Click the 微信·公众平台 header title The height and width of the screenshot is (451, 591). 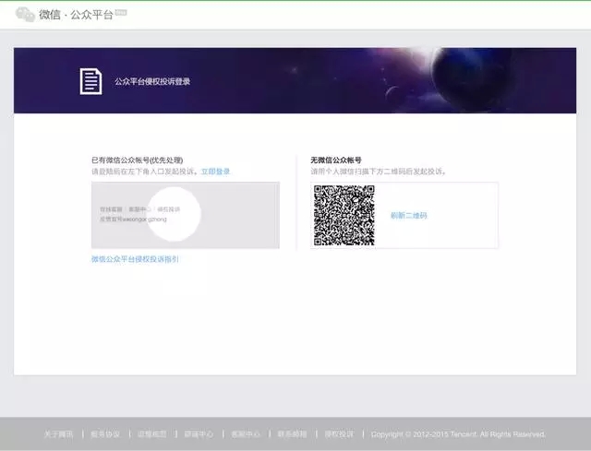tap(76, 16)
